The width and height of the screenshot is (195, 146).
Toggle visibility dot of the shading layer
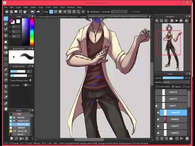coord(158,119)
